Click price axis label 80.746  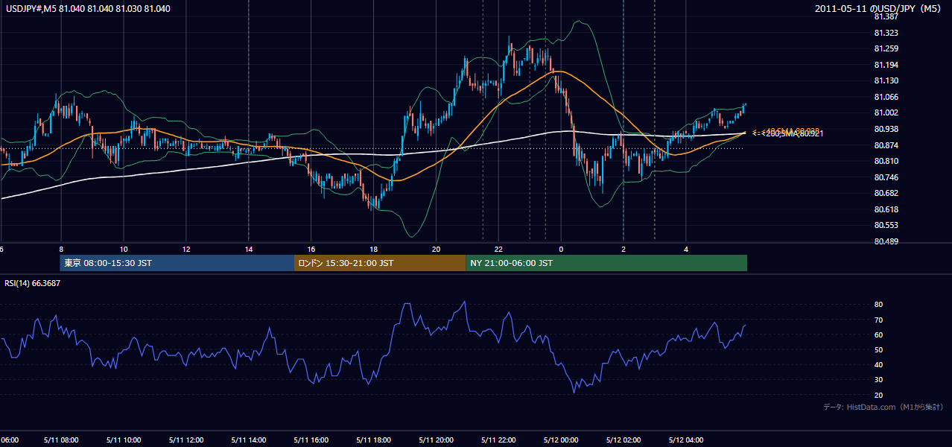(885, 177)
